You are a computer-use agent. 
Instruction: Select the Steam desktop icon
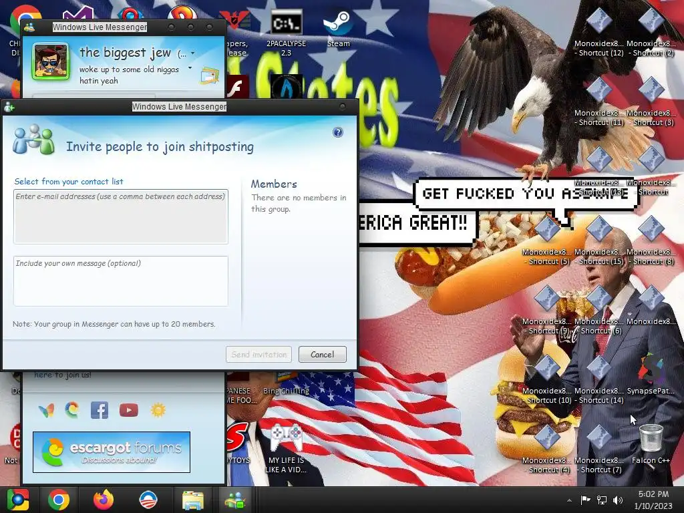[x=338, y=29]
